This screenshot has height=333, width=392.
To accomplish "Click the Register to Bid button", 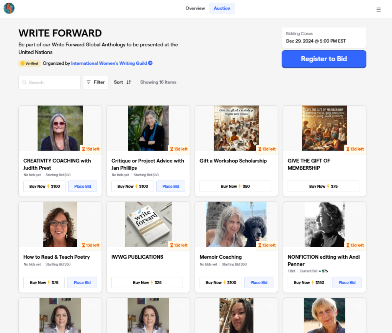I will click(x=324, y=59).
